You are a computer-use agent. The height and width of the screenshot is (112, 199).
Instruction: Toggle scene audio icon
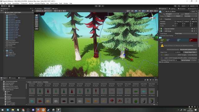[140, 11]
